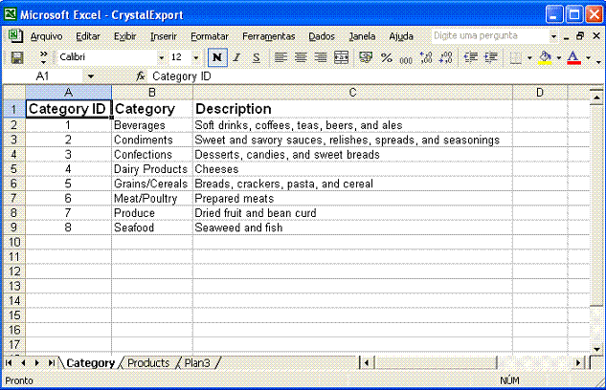The image size is (606, 390).
Task: Select column C header
Action: pos(352,92)
